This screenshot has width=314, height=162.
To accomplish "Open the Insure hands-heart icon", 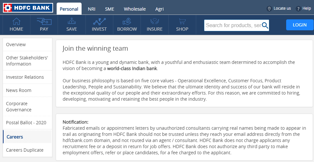I will (x=154, y=21).
